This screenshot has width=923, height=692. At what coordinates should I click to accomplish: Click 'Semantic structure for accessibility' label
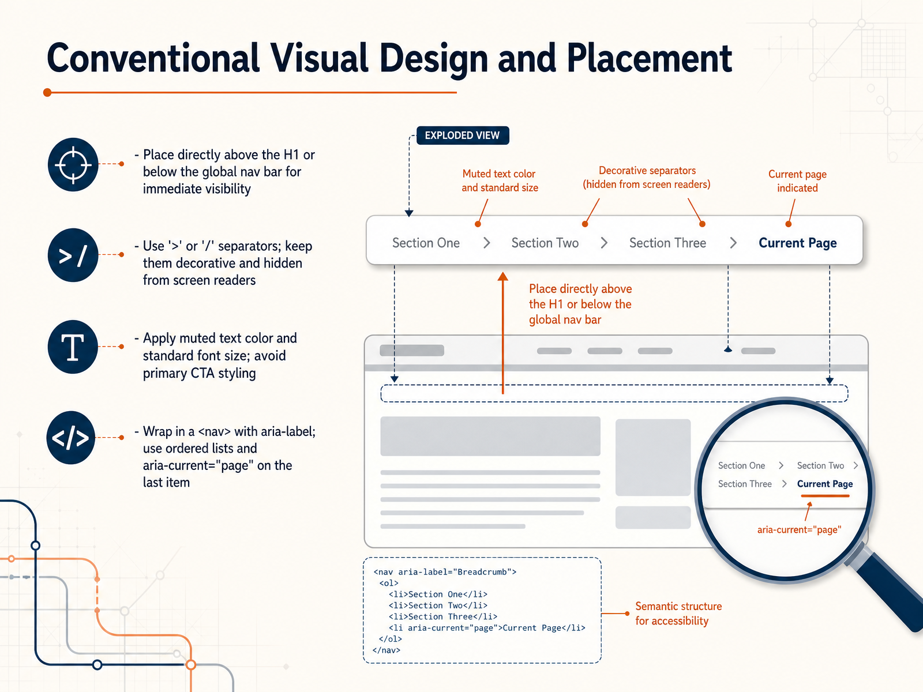678,614
